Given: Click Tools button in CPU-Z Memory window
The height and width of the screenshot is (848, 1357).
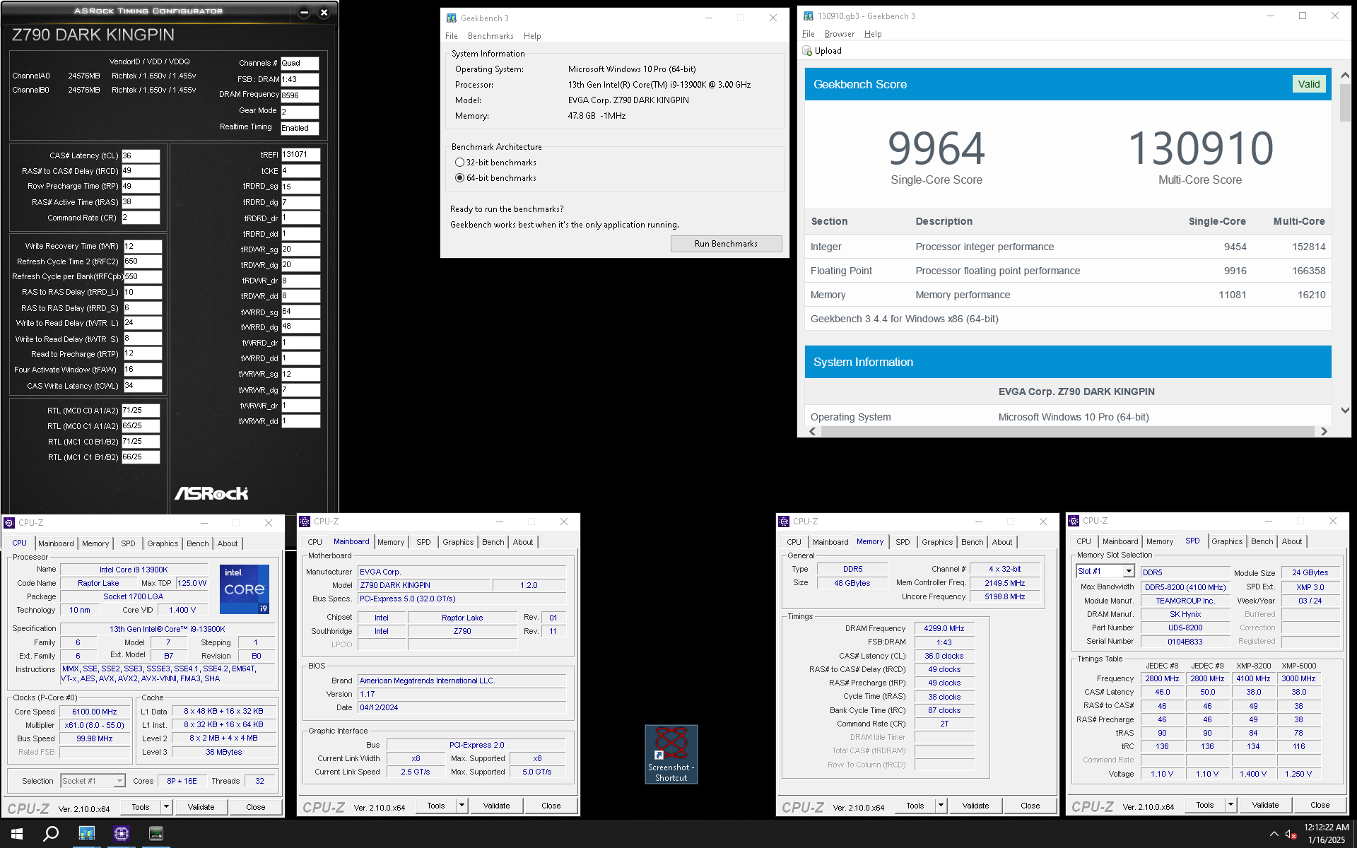Looking at the screenshot, I should [x=915, y=805].
